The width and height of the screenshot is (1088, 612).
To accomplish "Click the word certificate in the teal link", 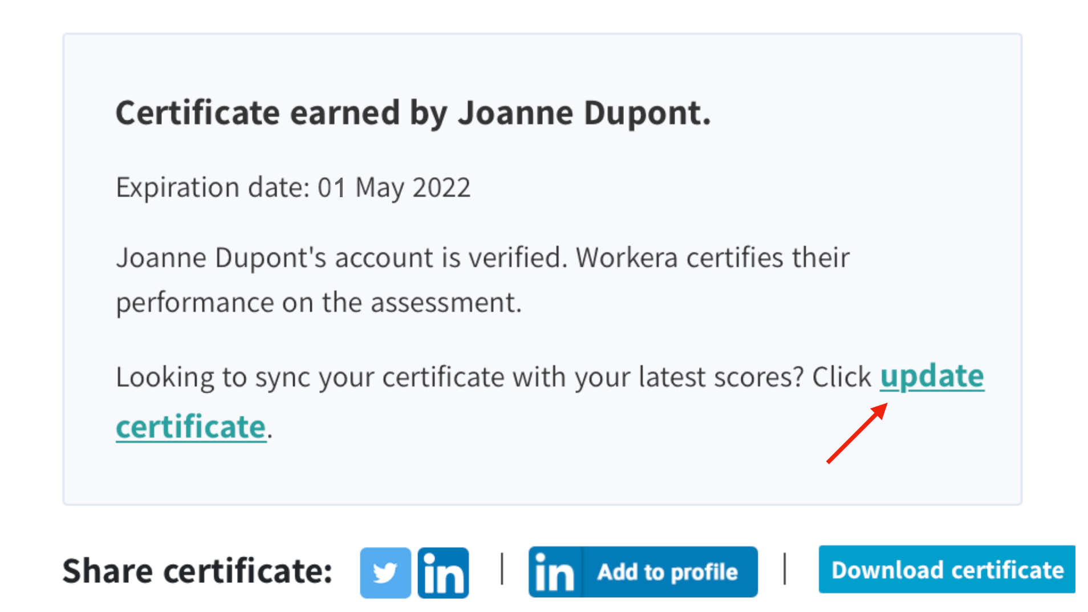I will pyautogui.click(x=190, y=426).
